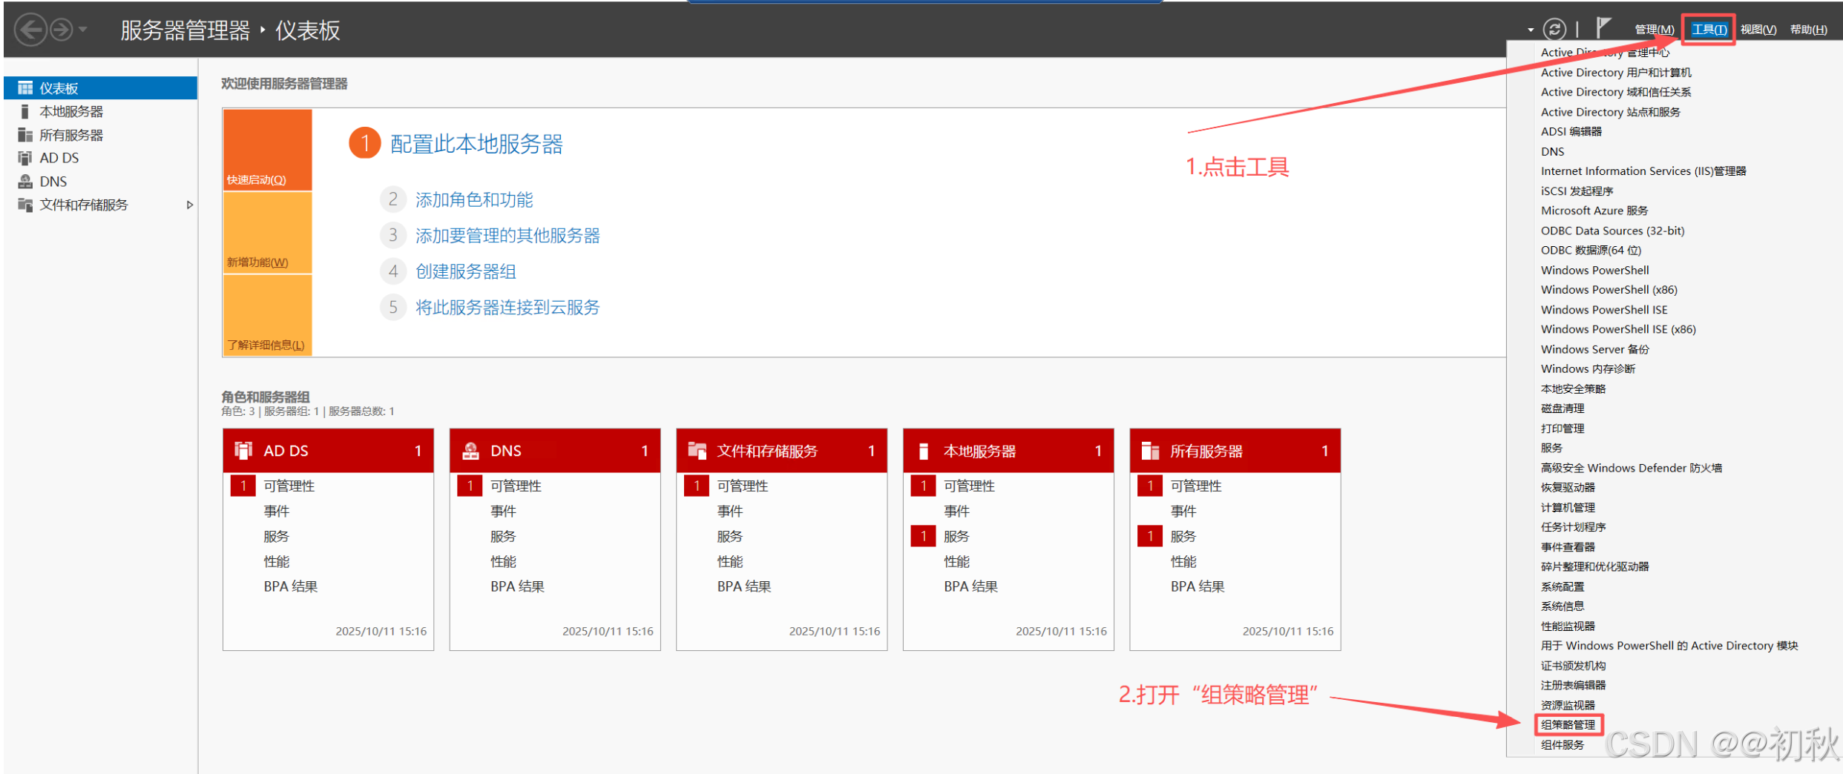The image size is (1843, 774).
Task: Click red alert badge for AD DS 可管理性
Action: pos(243,486)
